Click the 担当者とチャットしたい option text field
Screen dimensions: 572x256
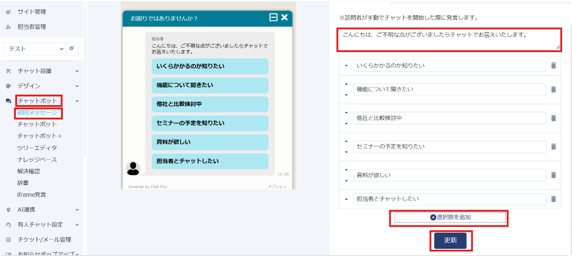pyautogui.click(x=449, y=199)
